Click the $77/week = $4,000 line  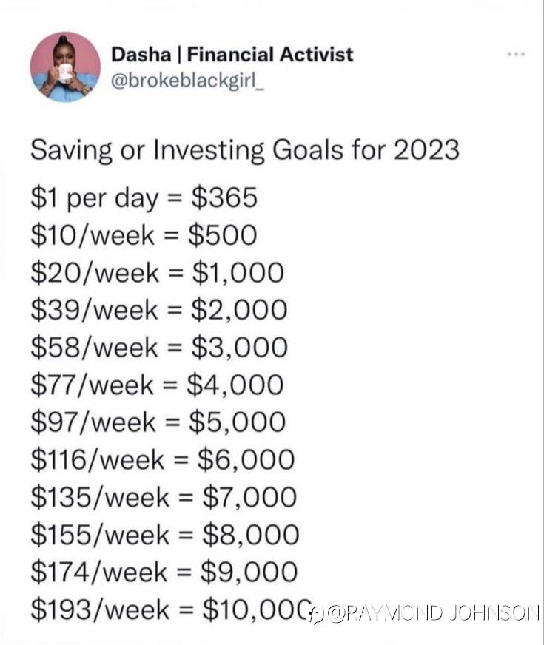tap(157, 385)
